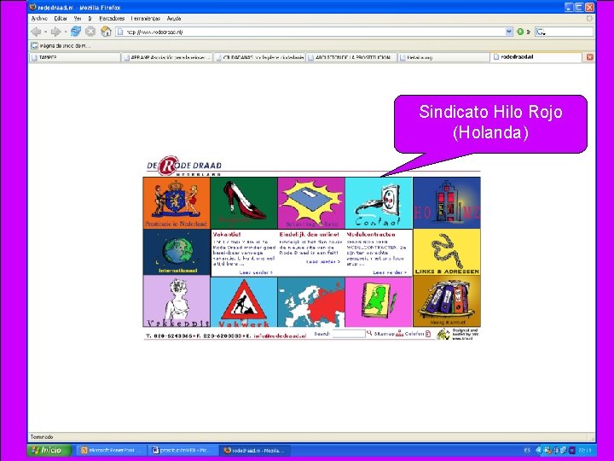Click the Netherlands map notebook tile
Screen dimensions: 614x461
pyautogui.click(x=379, y=302)
